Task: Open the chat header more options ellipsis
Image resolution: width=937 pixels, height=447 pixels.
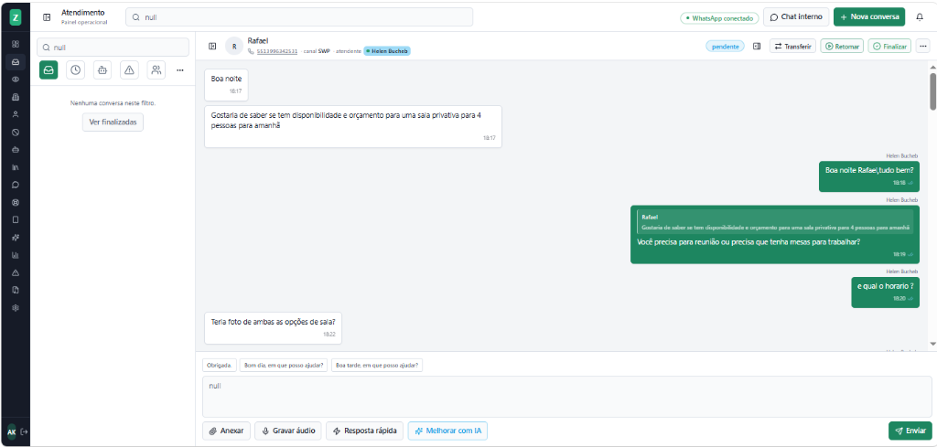Action: click(x=922, y=46)
